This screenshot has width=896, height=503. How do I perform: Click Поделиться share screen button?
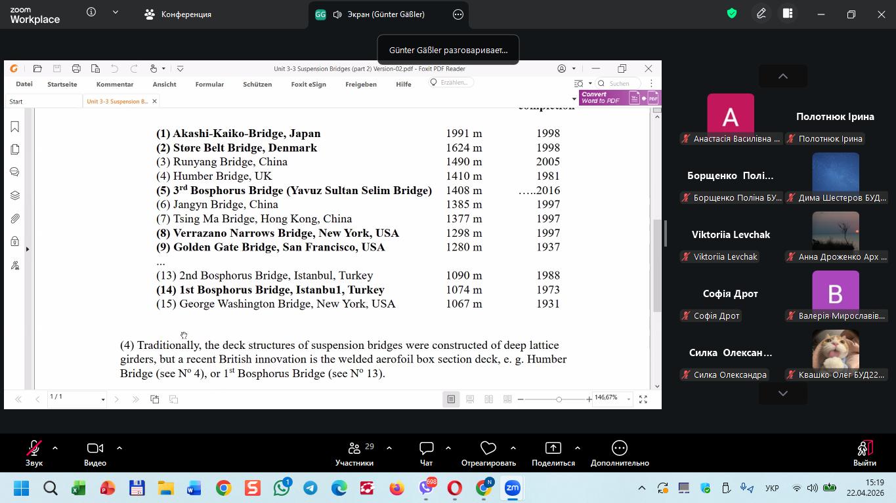coord(553,453)
